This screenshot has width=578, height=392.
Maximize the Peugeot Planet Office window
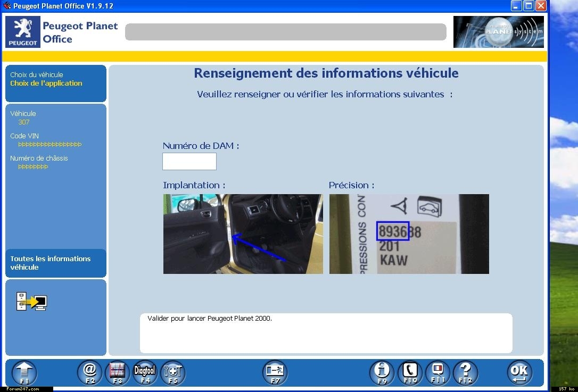click(529, 5)
